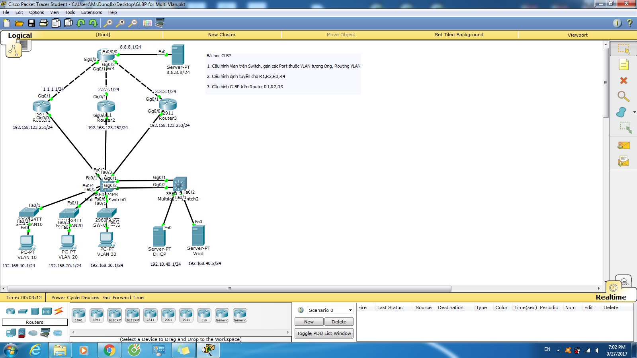Choose the Select tool in right panel
The image size is (637, 358).
[x=623, y=49]
